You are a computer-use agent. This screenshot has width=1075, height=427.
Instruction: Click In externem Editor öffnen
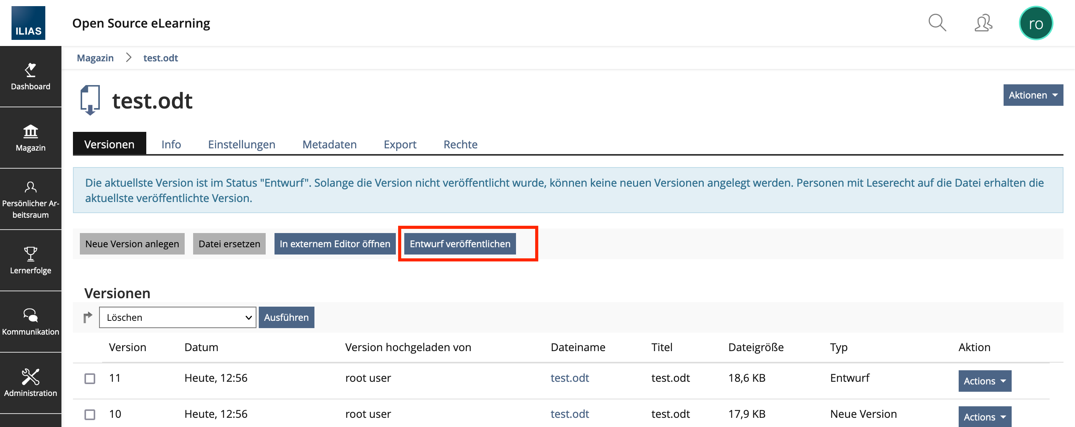click(335, 244)
